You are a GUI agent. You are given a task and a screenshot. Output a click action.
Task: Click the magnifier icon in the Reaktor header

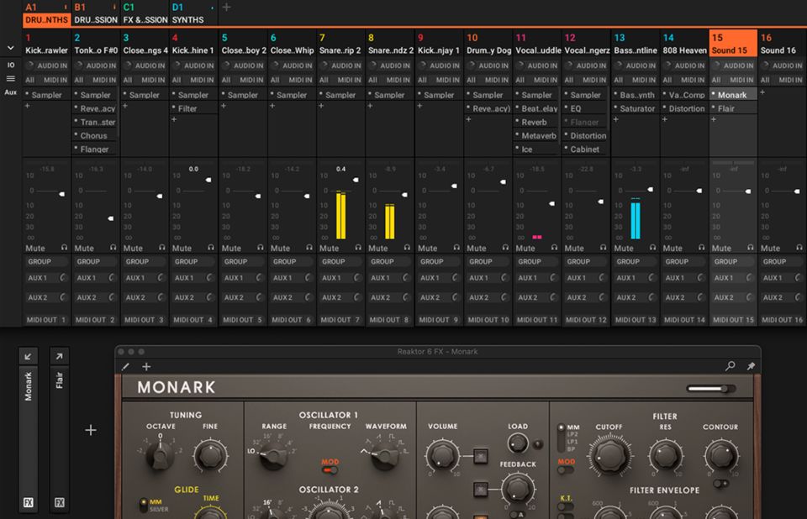click(x=731, y=366)
